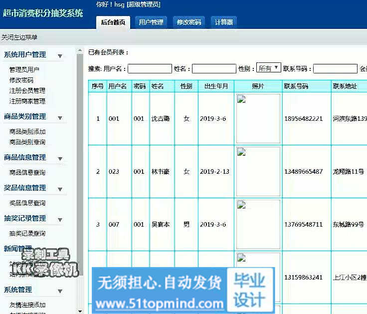This screenshot has width=367, height=314.
Task: Click broken photo icon for 林书豪
Action: coord(241,152)
